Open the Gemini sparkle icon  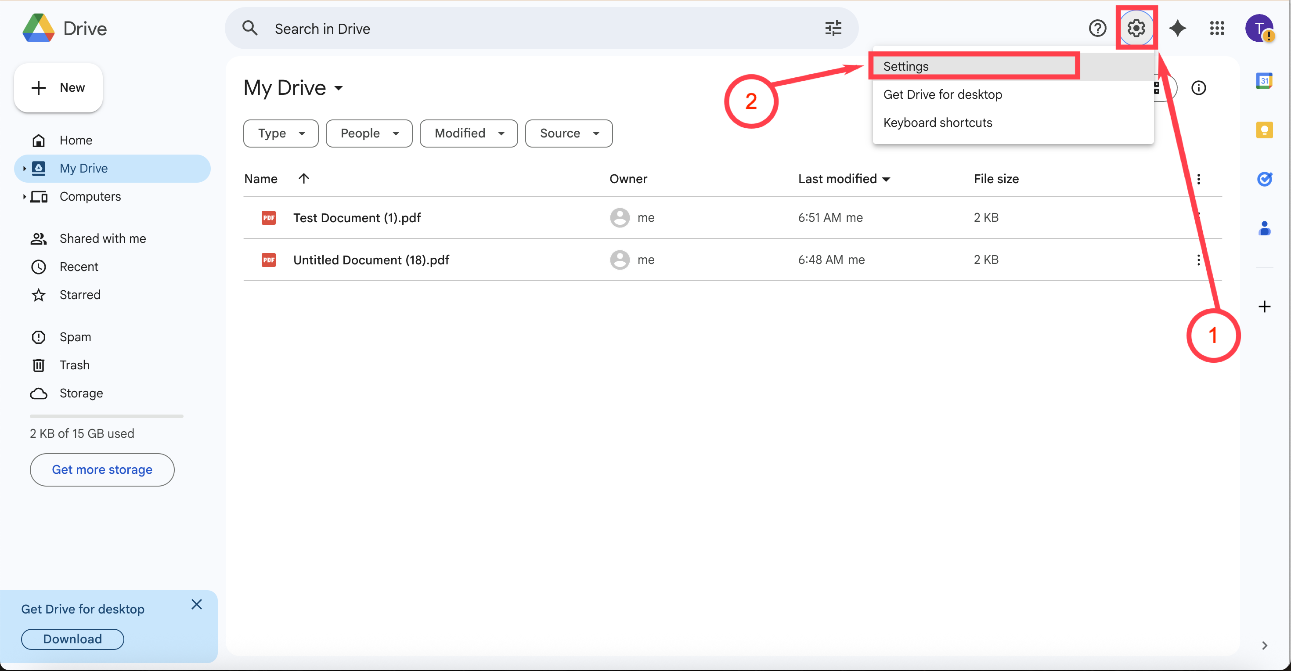[1177, 28]
